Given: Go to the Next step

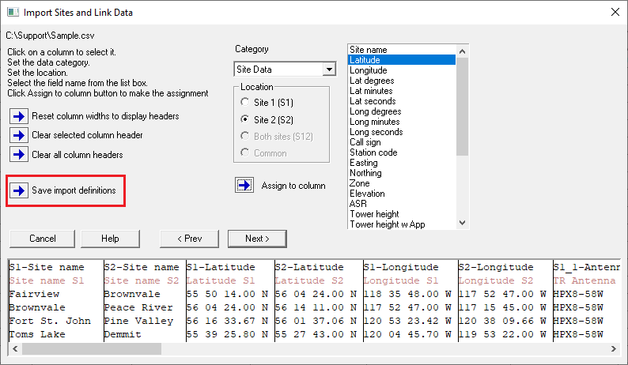Looking at the screenshot, I should tap(257, 239).
